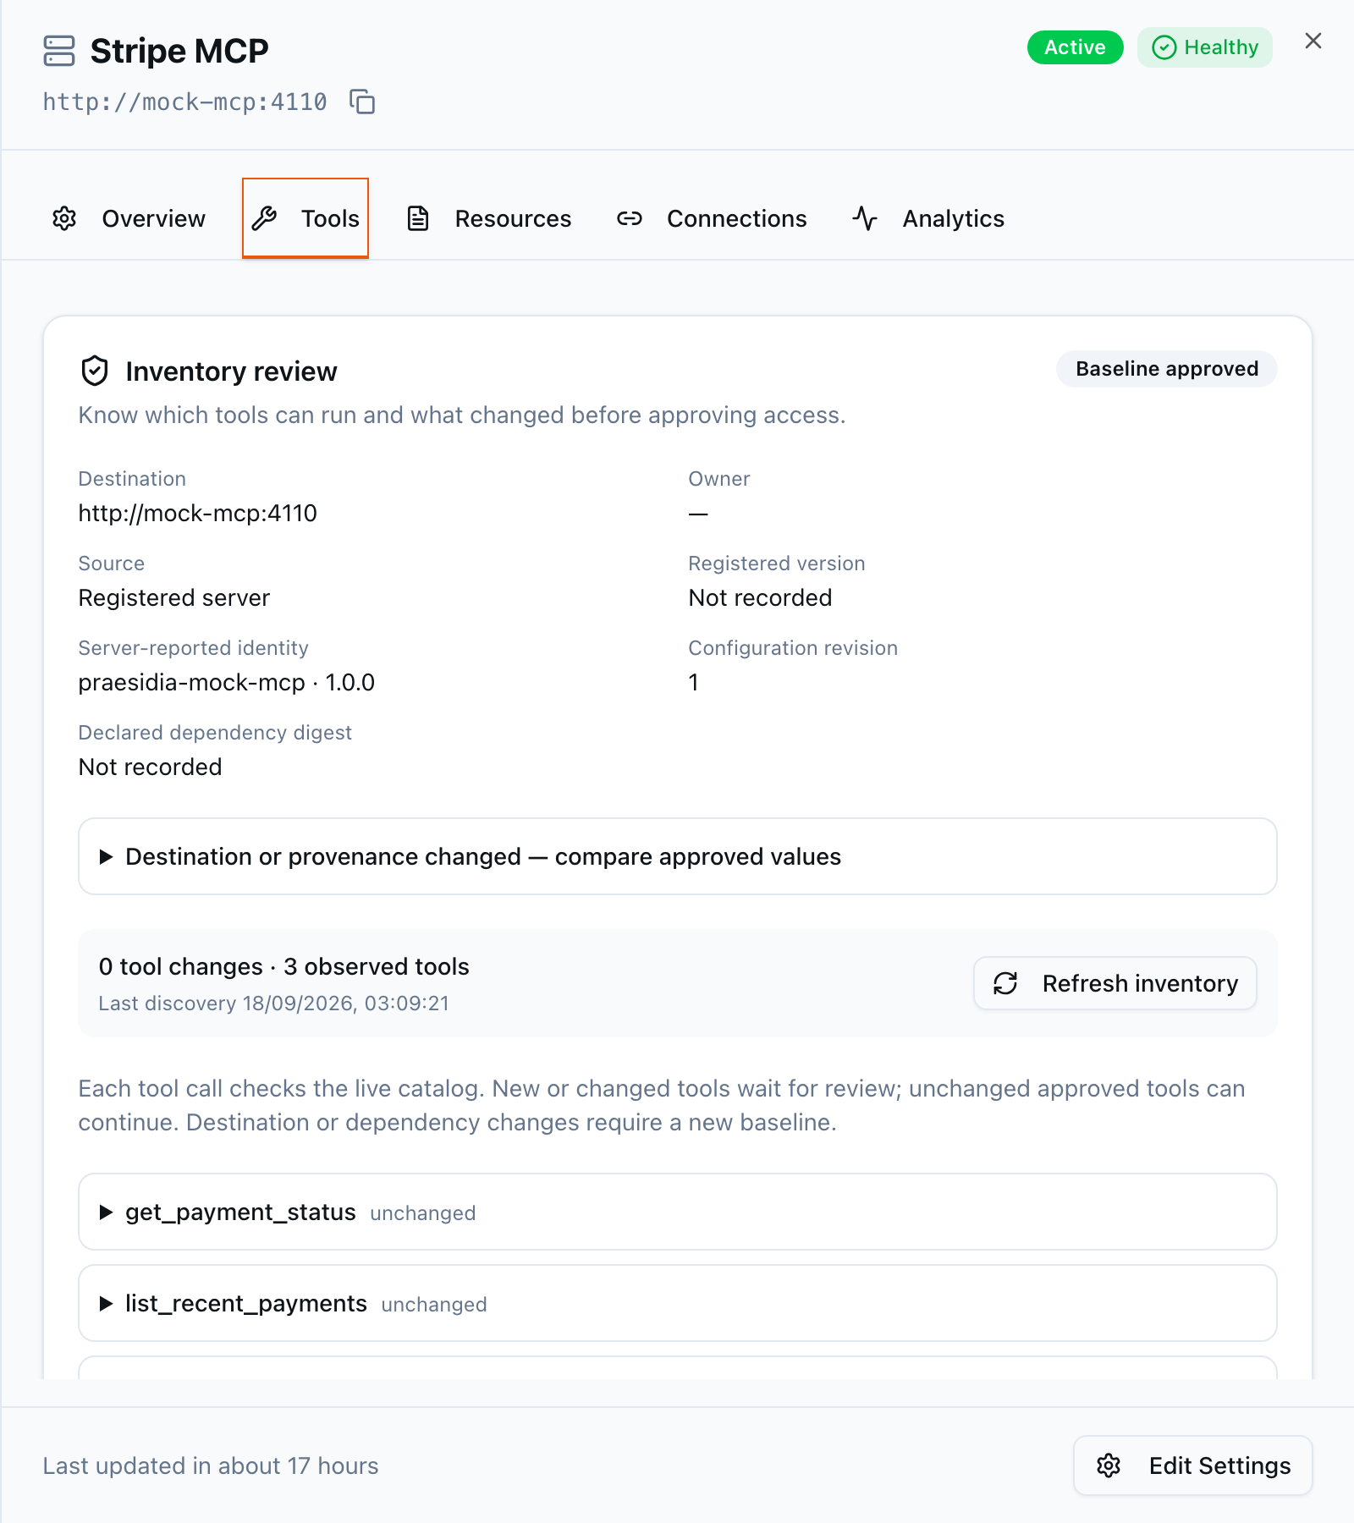The height and width of the screenshot is (1523, 1354).
Task: Click the Registered server source value
Action: click(174, 597)
